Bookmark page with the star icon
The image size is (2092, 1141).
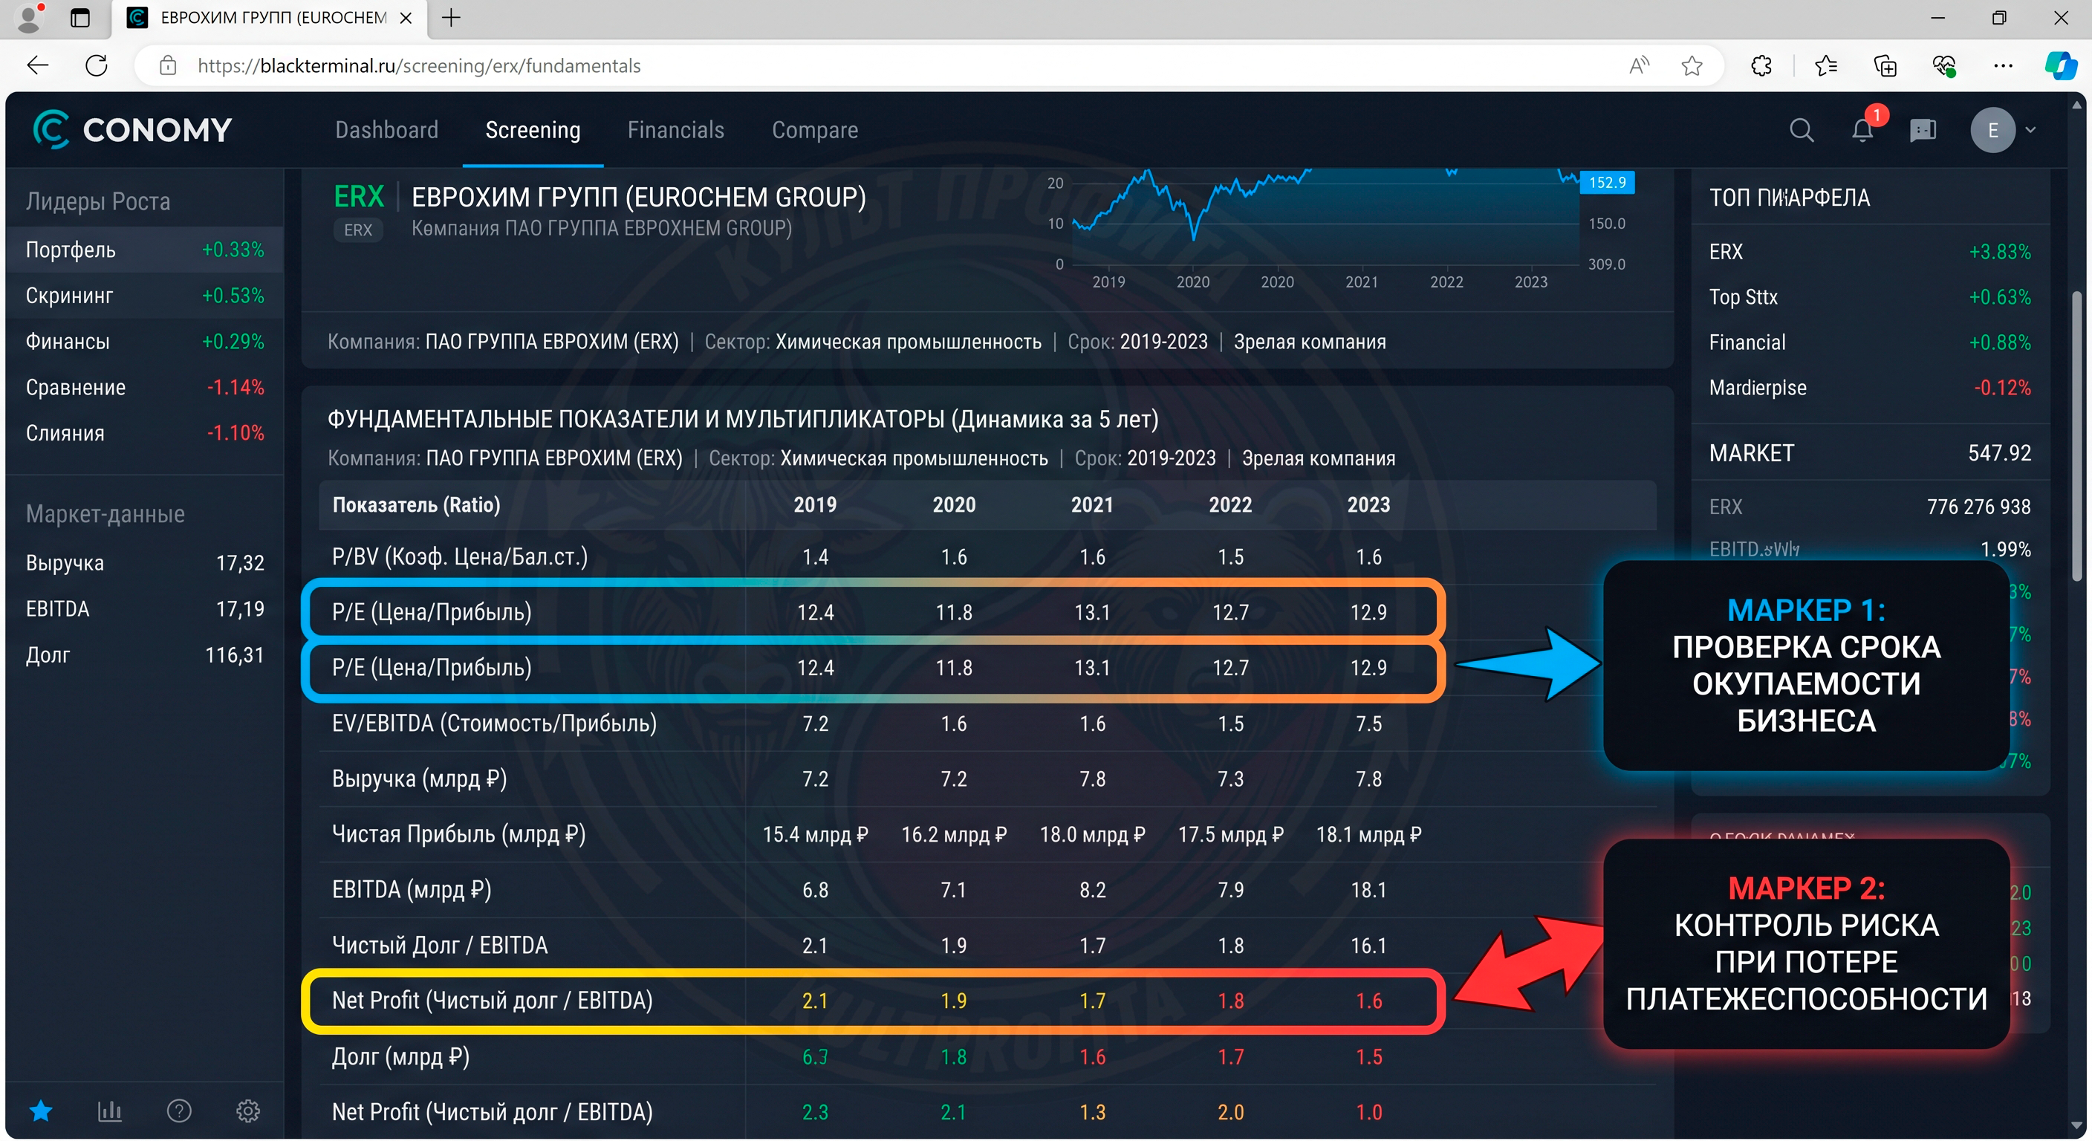1692,65
